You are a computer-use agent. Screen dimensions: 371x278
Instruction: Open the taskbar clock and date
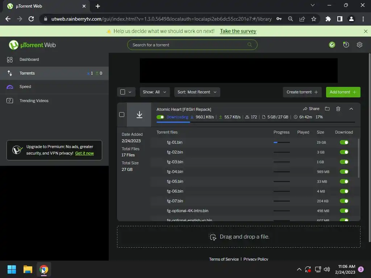[345, 269]
